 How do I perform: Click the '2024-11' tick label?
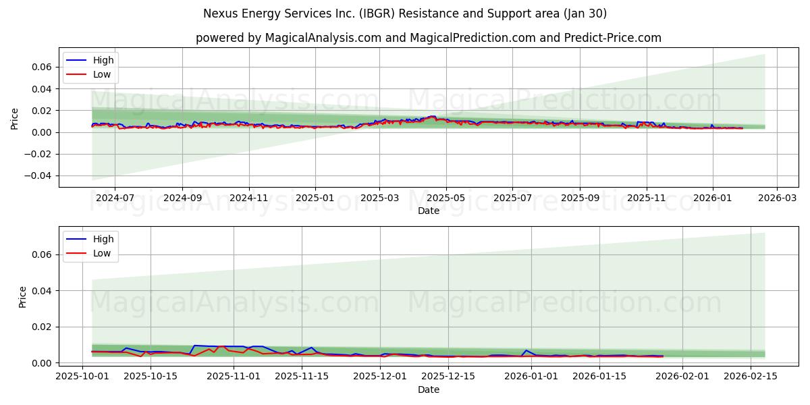(x=249, y=198)
